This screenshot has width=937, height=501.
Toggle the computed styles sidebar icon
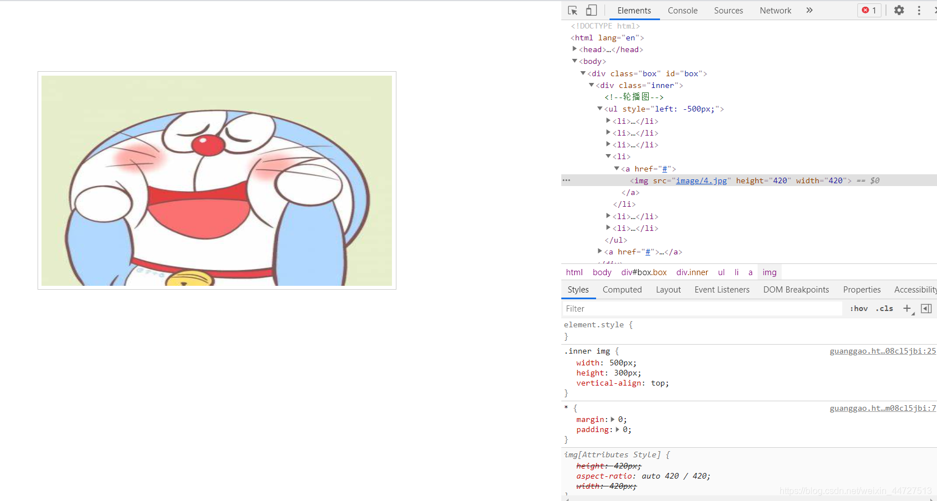[x=926, y=309]
